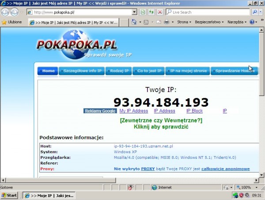265x200 pixels.
Task: Click the RSS feeds icon
Action: click(146, 22)
